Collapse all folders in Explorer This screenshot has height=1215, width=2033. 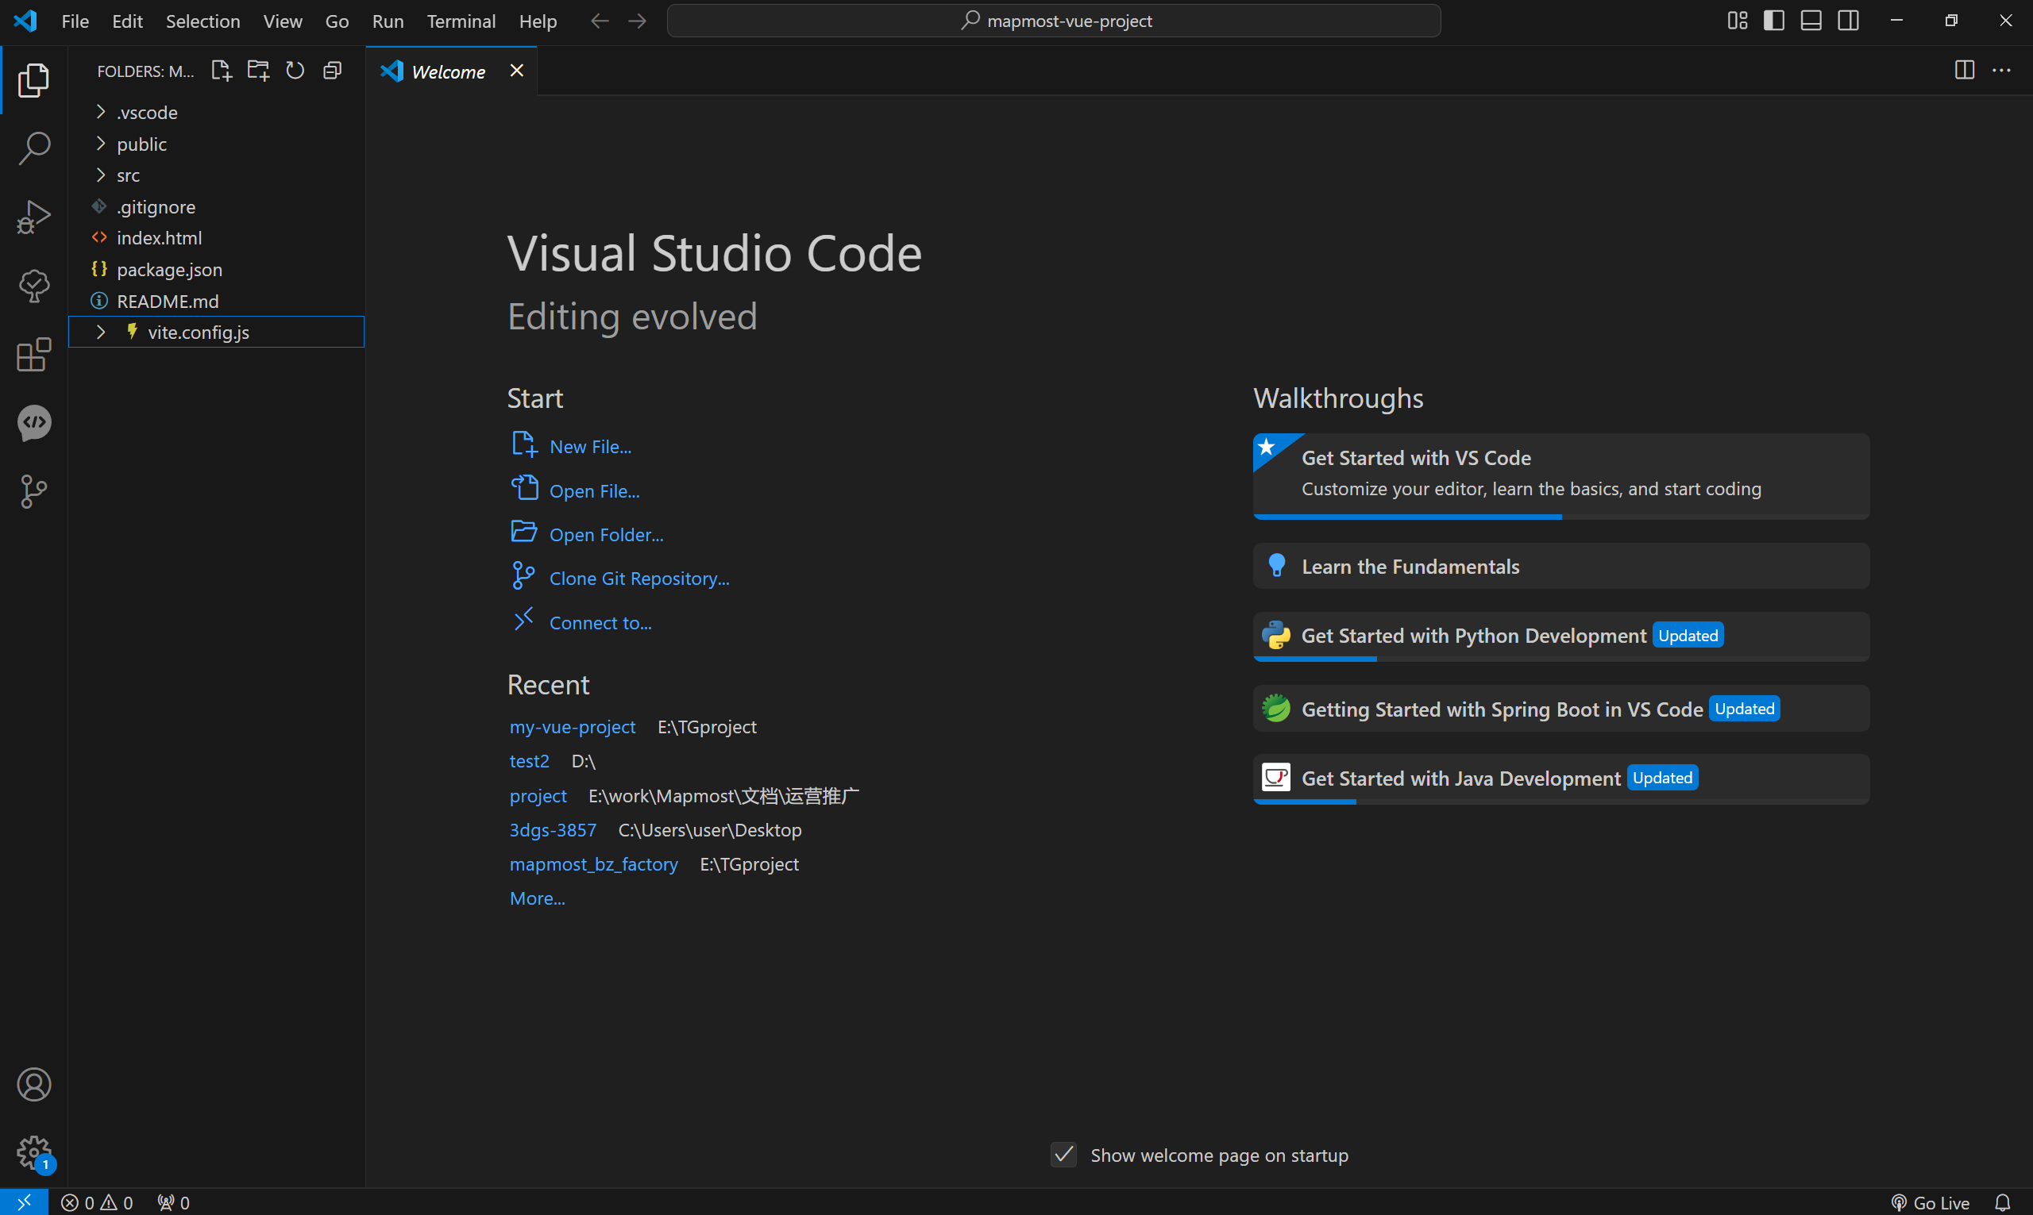click(x=332, y=71)
